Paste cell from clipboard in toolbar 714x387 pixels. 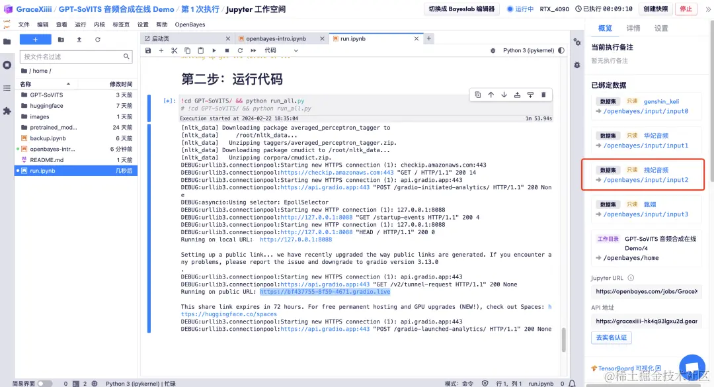tap(201, 50)
